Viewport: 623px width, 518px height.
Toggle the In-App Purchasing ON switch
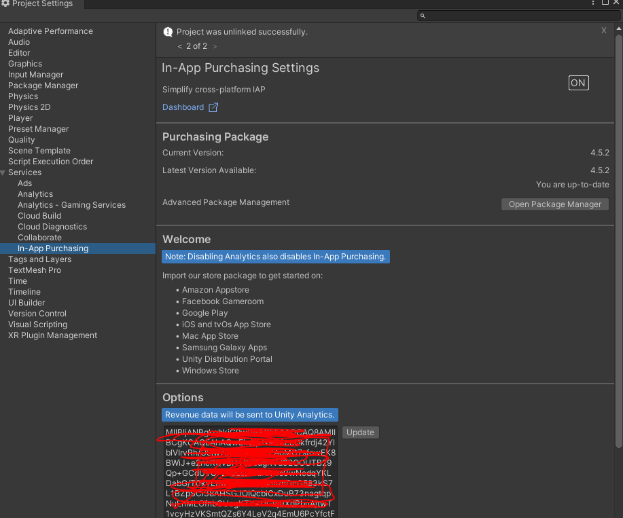coord(578,83)
